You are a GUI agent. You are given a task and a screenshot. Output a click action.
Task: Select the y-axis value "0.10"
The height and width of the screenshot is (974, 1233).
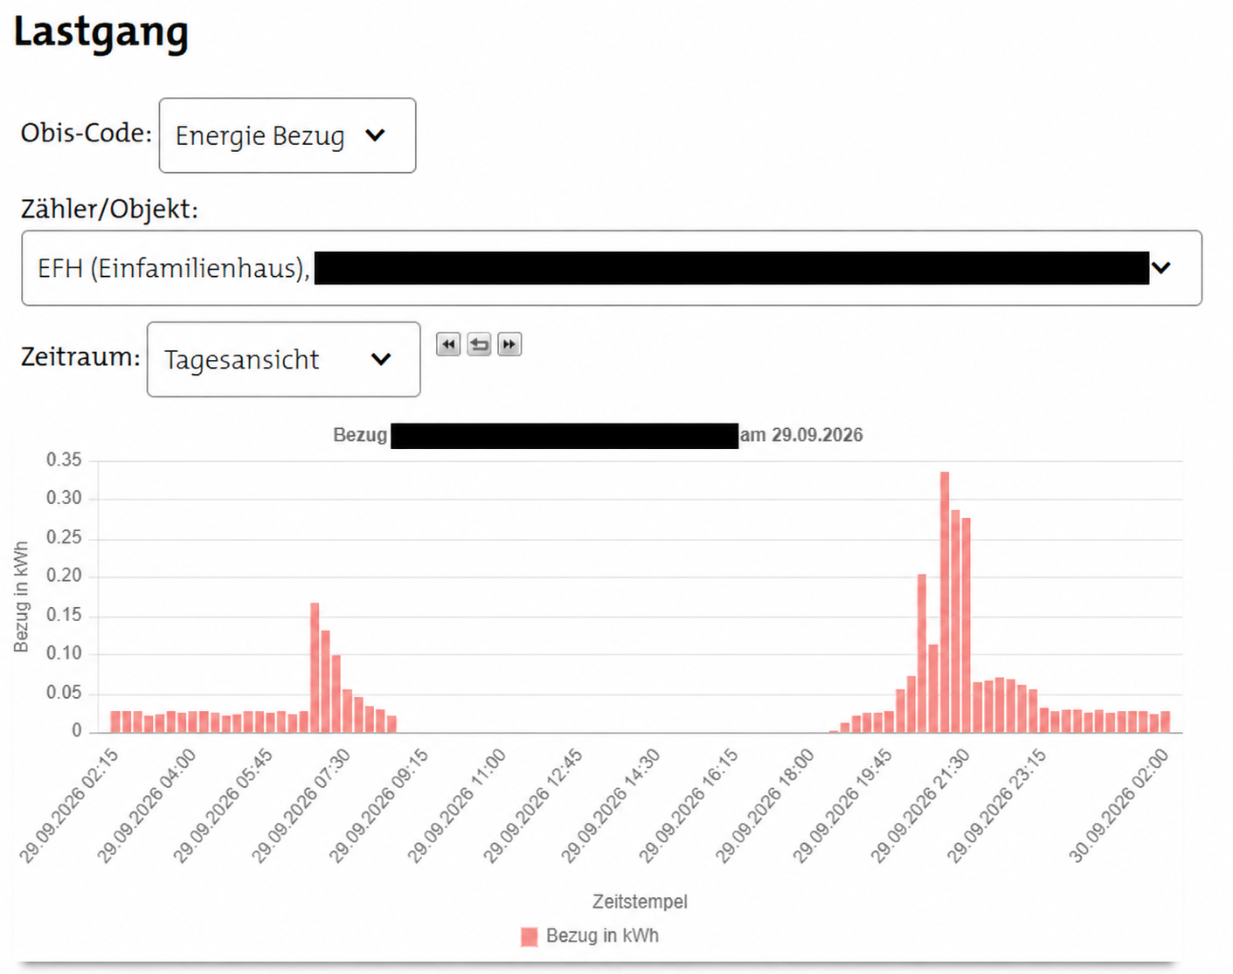[x=64, y=653]
